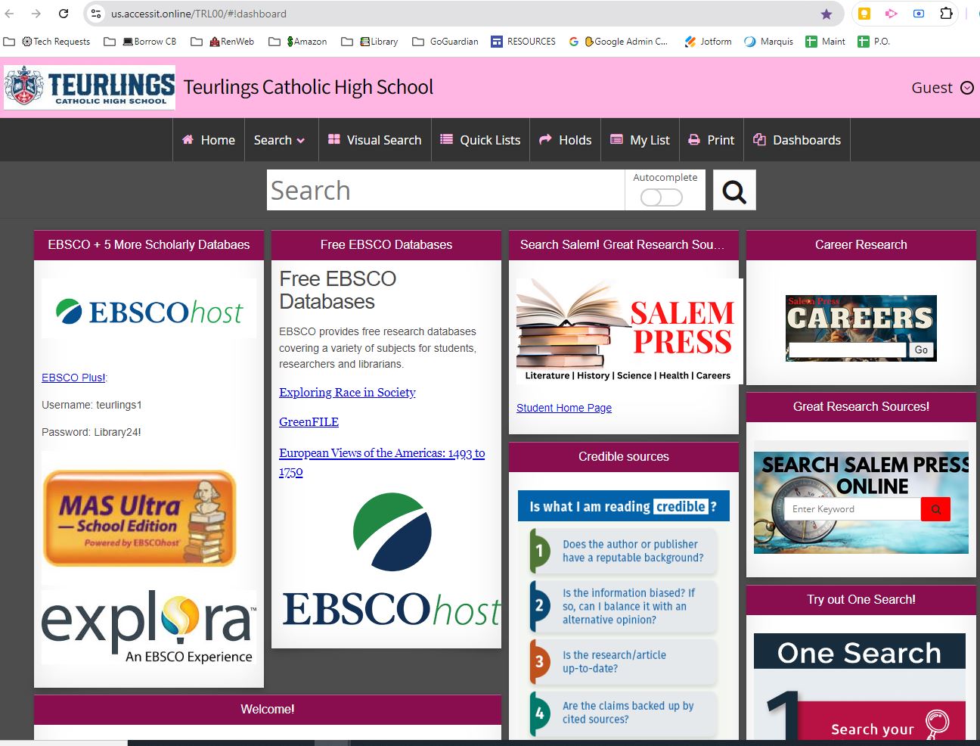Open Dashboards in the navigation bar
The image size is (980, 746).
[x=797, y=140]
